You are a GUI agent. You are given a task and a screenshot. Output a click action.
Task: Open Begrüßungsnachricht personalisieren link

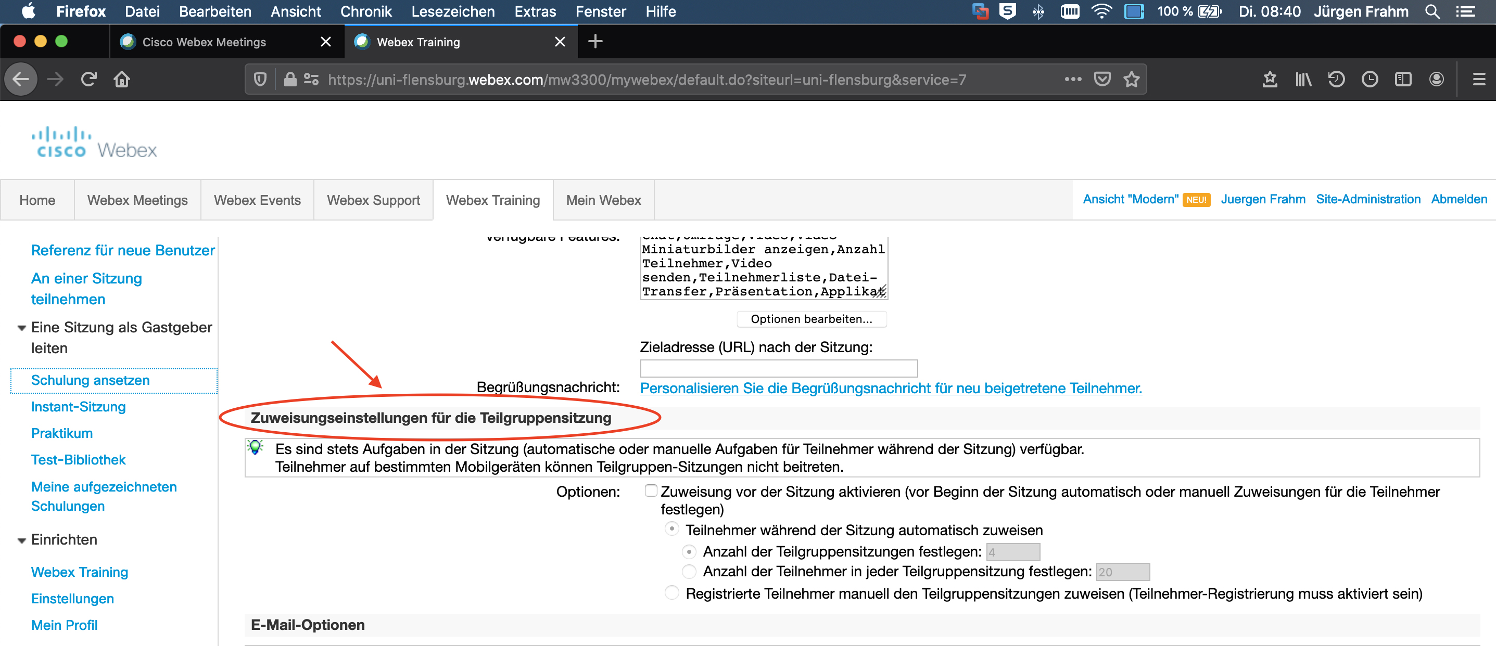[x=890, y=387]
